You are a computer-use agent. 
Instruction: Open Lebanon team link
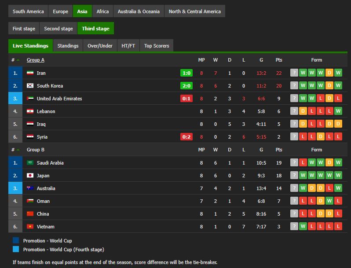click(x=46, y=111)
